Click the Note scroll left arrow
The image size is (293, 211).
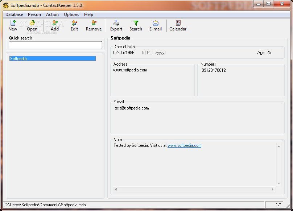coord(116,189)
